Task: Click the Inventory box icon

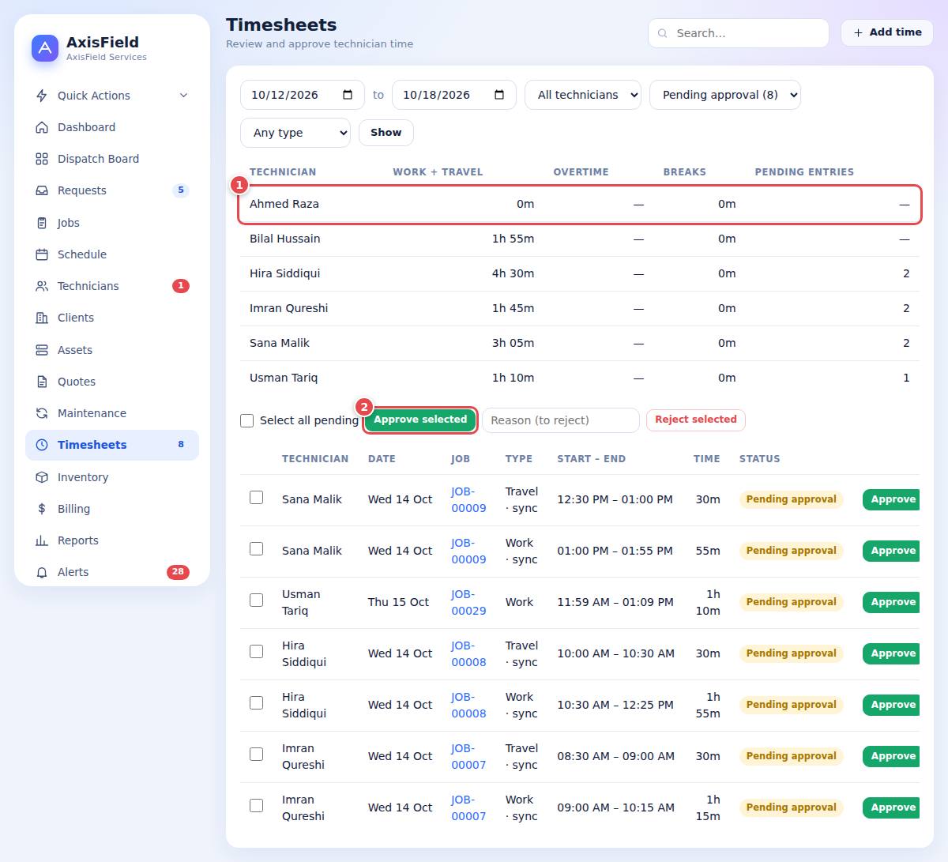Action: (42, 477)
